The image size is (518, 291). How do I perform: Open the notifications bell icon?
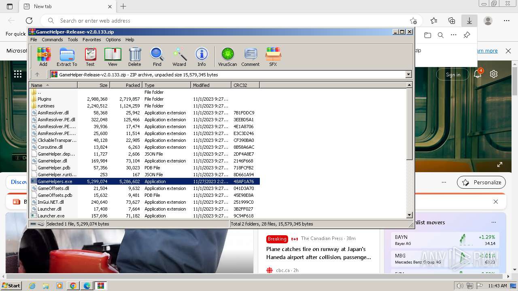(478, 74)
